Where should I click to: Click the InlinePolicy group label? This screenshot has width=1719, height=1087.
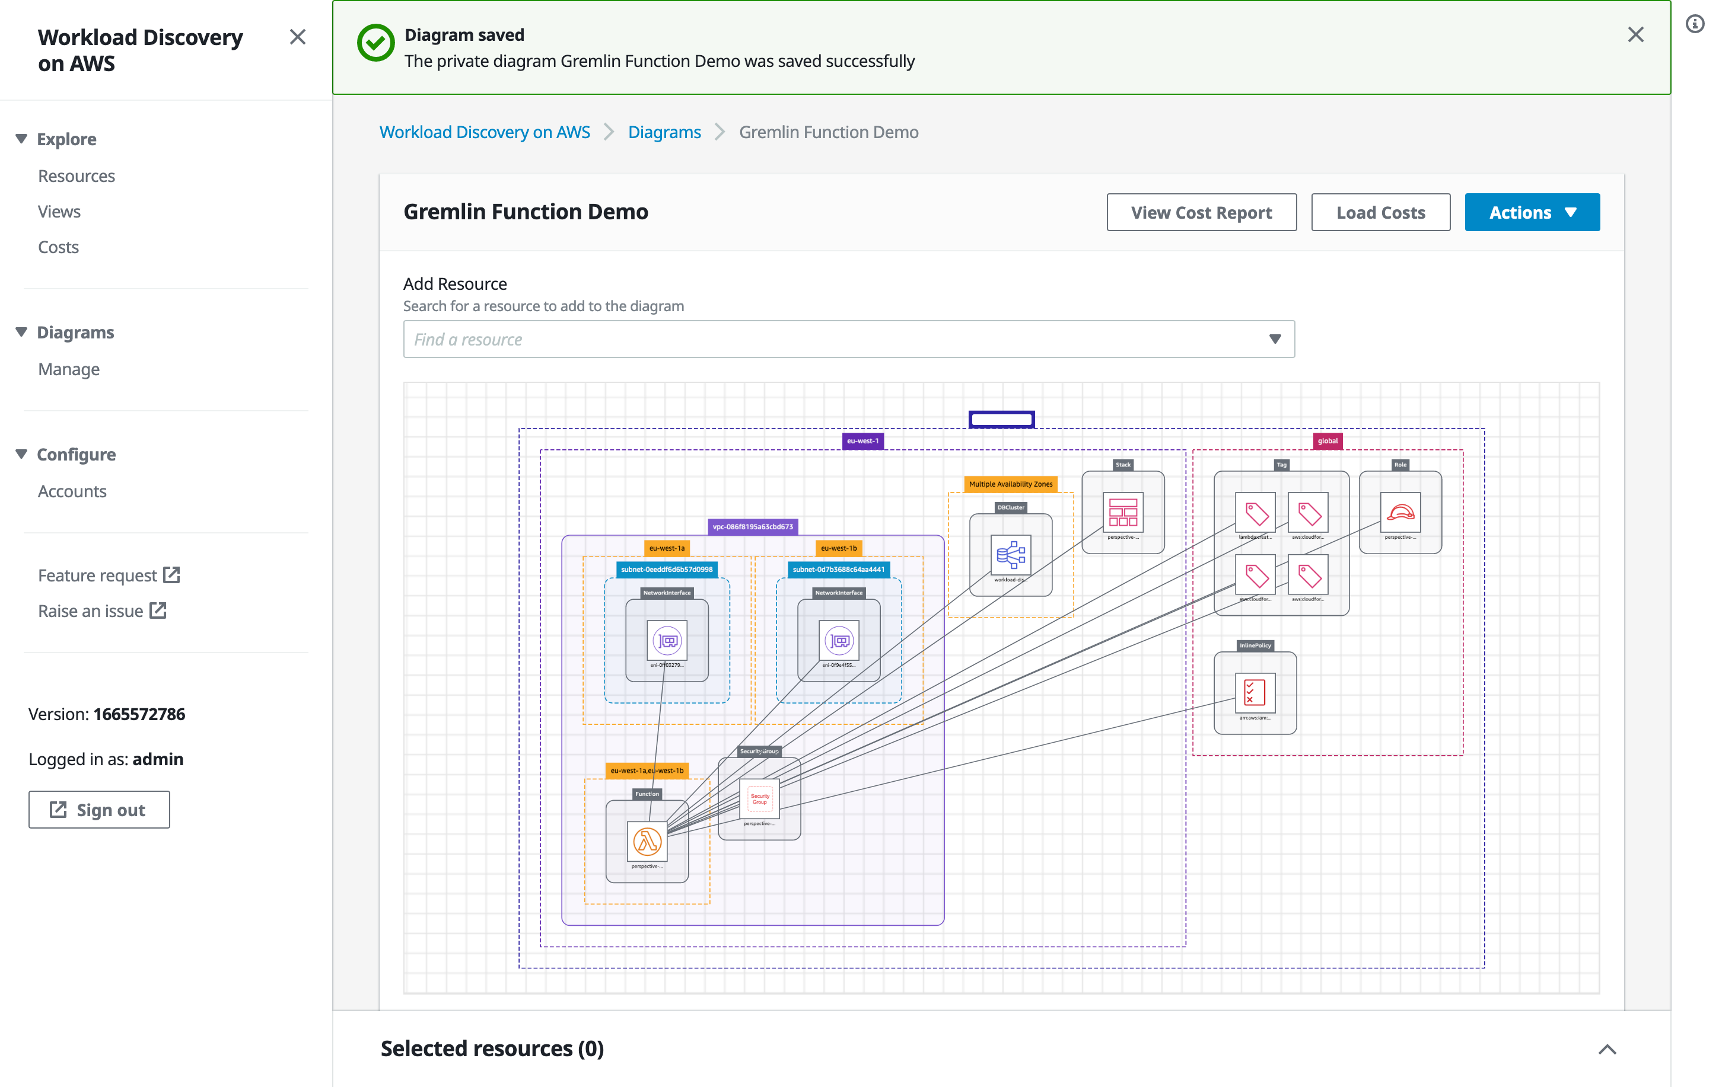click(x=1256, y=645)
